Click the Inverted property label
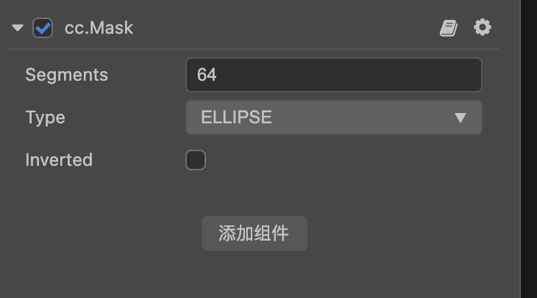Screen dimensions: 537x298 pyautogui.click(x=59, y=160)
